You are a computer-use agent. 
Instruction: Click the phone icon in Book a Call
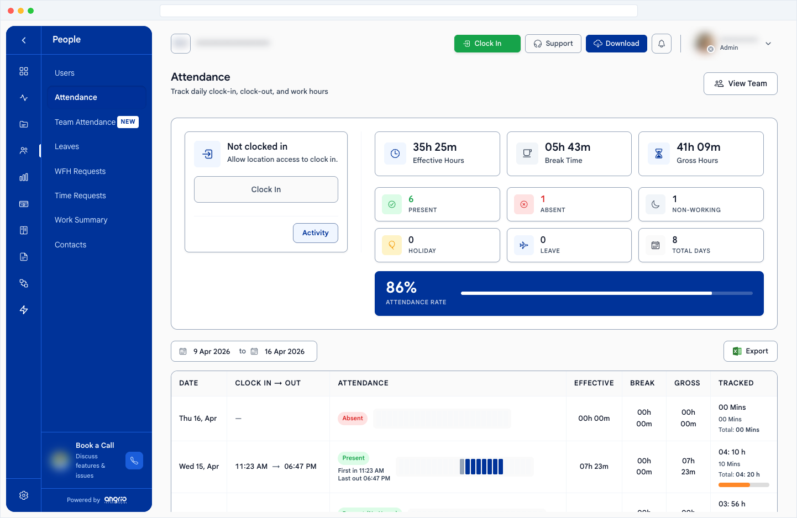[134, 461]
